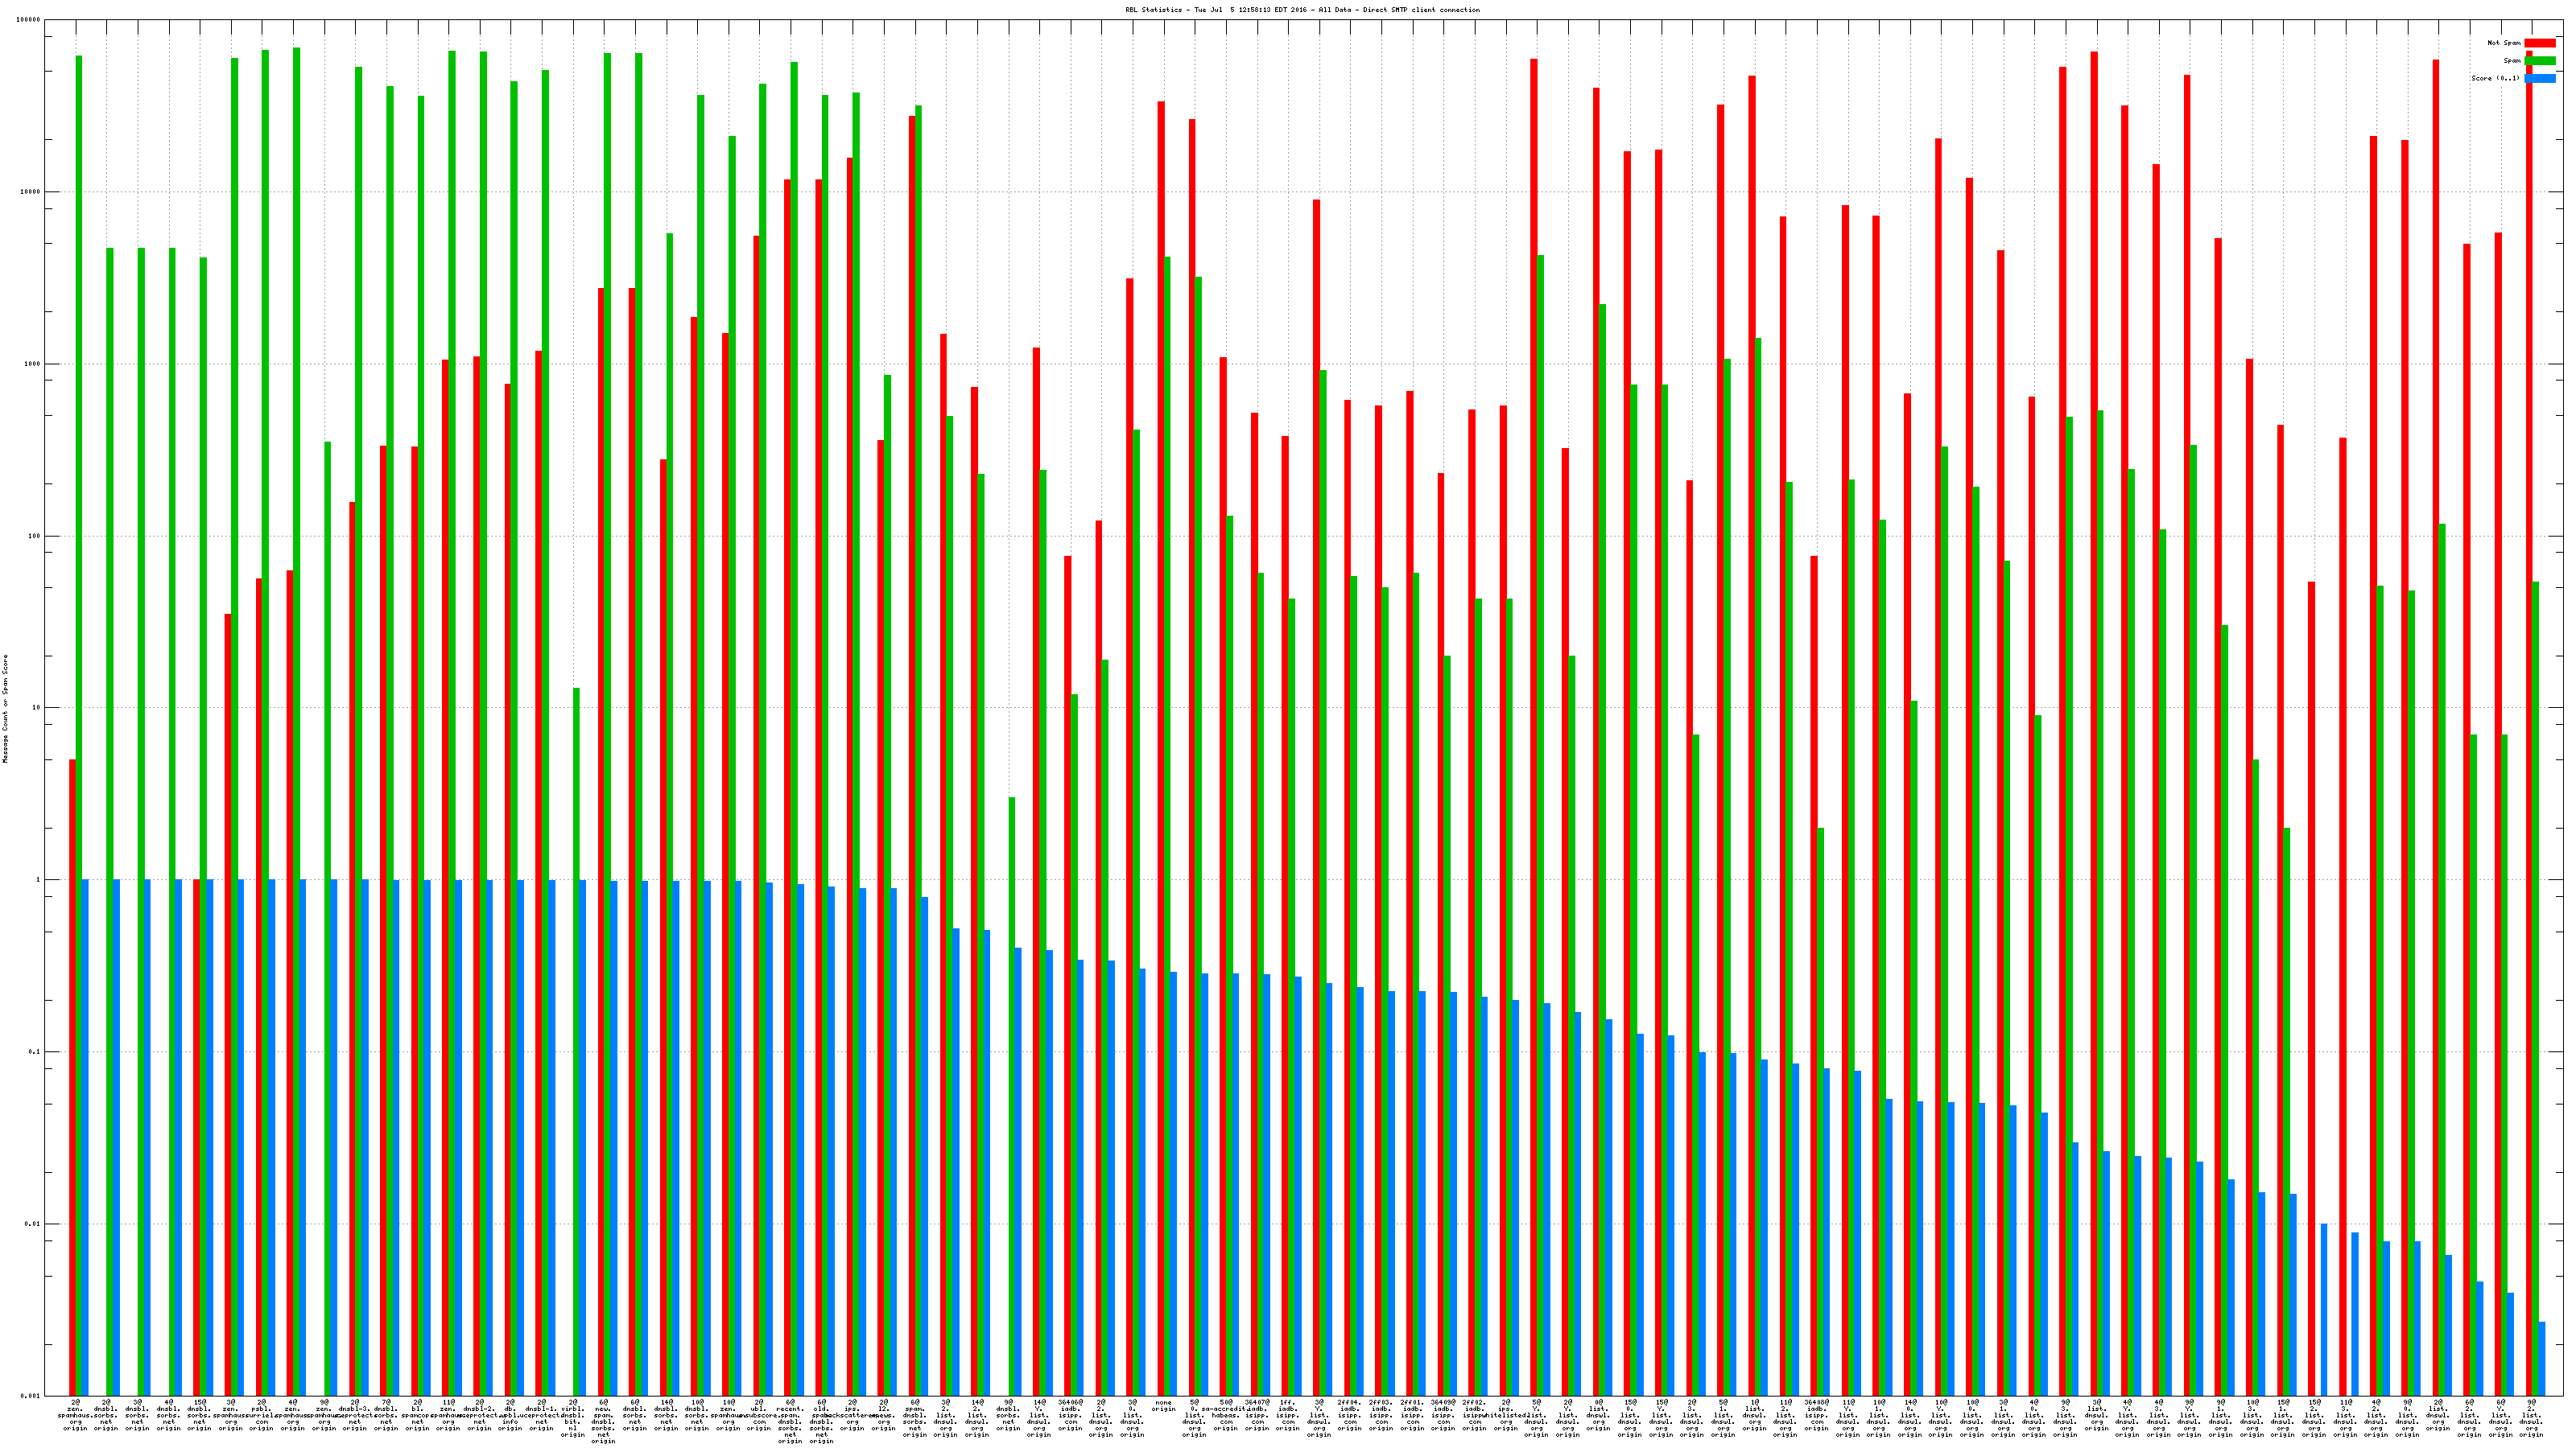Click the RBL Statistics chart title
This screenshot has width=2576, height=1448.
pyautogui.click(x=1302, y=10)
